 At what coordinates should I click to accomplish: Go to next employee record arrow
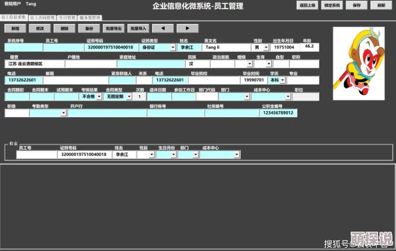click(x=187, y=28)
